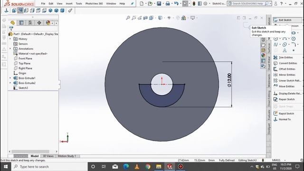Open the File menu
The height and width of the screenshot is (171, 304).
click(x=43, y=3)
